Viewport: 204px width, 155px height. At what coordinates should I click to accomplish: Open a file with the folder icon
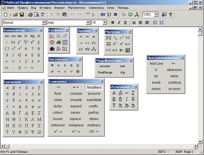coord(15,14)
